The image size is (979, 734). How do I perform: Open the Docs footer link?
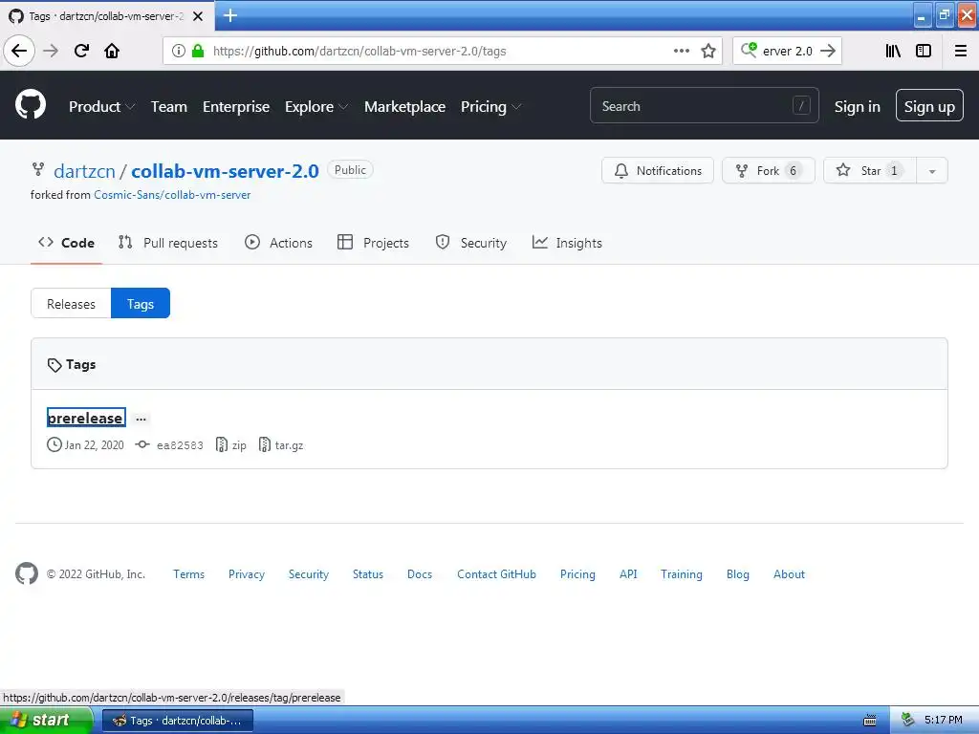pyautogui.click(x=420, y=574)
